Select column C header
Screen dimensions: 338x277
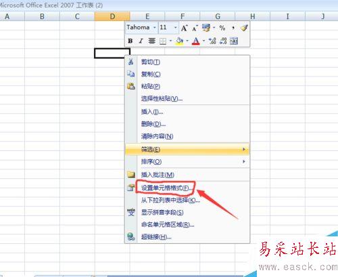(x=77, y=16)
